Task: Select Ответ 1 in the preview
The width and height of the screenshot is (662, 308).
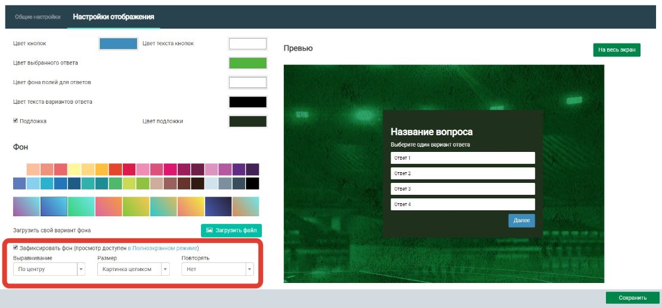Action: [x=463, y=158]
